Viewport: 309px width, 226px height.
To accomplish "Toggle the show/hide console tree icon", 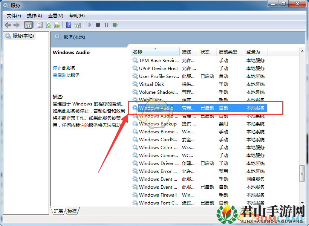I will (28, 25).
